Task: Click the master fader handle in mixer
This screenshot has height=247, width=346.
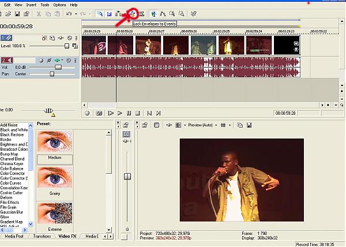Action: click(x=127, y=176)
